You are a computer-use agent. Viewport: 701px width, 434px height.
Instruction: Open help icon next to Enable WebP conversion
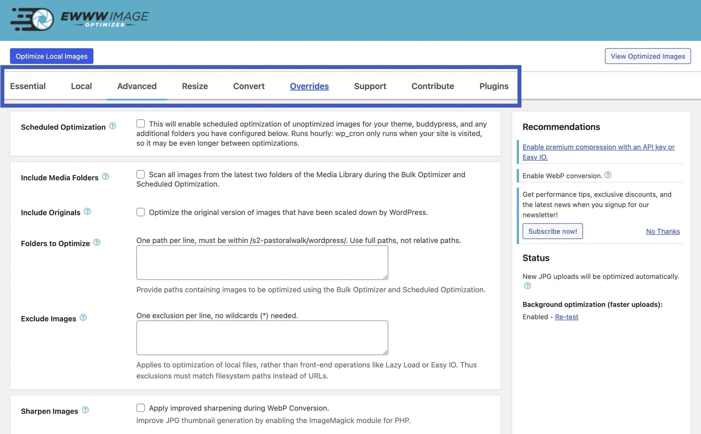[x=608, y=175]
